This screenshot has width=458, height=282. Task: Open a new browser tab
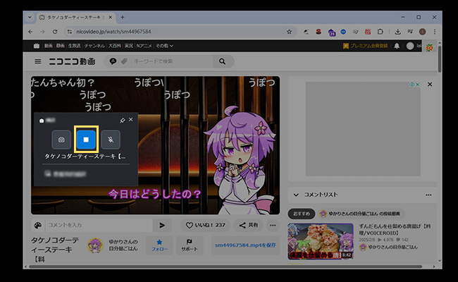(123, 17)
